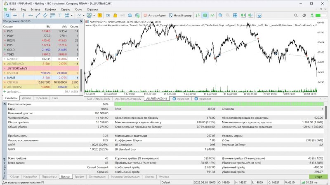
Task: Zoom in on the chart
Action: (x=220, y=15)
